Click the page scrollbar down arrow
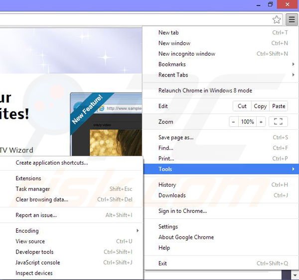Image resolution: width=299 pixels, height=280 pixels. click(x=295, y=275)
